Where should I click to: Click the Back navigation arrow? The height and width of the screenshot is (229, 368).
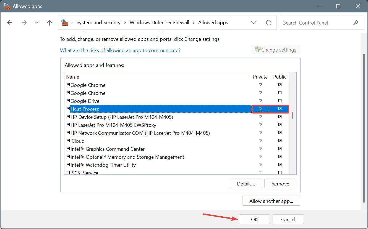click(10, 23)
